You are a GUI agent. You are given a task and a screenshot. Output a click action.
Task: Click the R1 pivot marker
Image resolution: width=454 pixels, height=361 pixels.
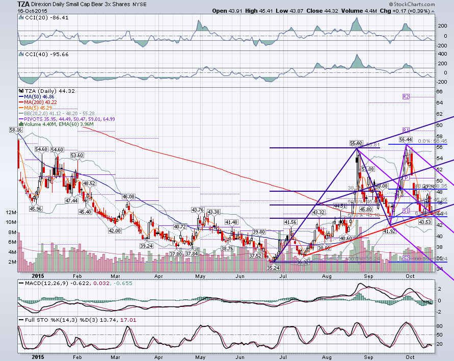pos(406,131)
